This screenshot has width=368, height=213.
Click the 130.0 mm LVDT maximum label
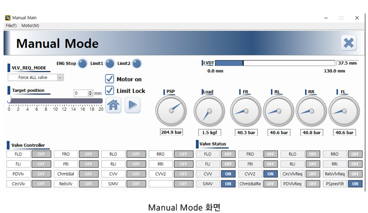click(334, 71)
